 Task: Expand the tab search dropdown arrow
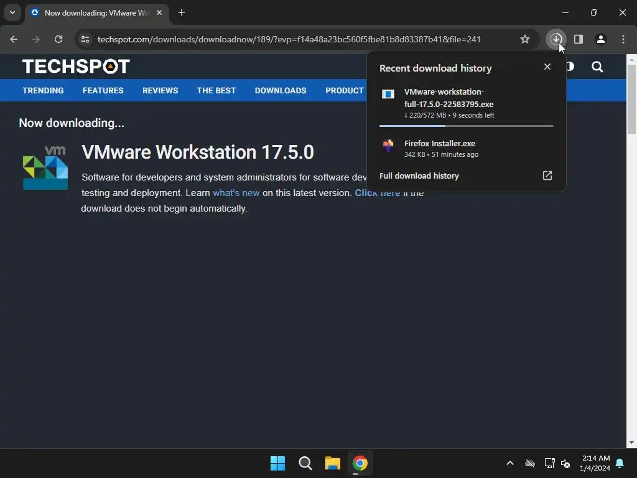[12, 12]
